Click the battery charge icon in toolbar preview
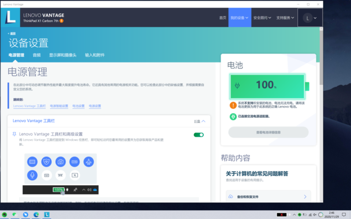Viewport: 351px width, 219px height. pyautogui.click(x=74, y=162)
